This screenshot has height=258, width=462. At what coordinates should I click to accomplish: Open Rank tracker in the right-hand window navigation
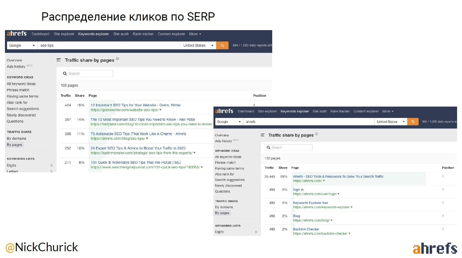pyautogui.click(x=340, y=111)
